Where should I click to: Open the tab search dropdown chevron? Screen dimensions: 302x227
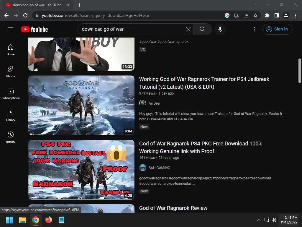tap(255, 4)
